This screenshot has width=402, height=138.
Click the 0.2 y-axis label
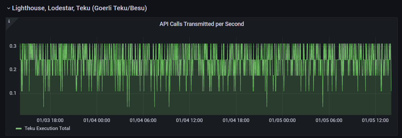click(x=13, y=69)
